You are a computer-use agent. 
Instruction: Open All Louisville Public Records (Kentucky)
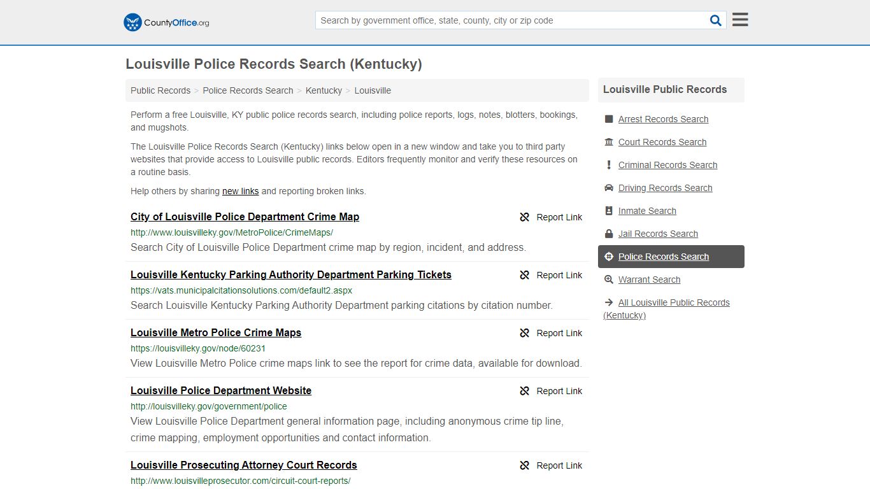click(x=667, y=309)
